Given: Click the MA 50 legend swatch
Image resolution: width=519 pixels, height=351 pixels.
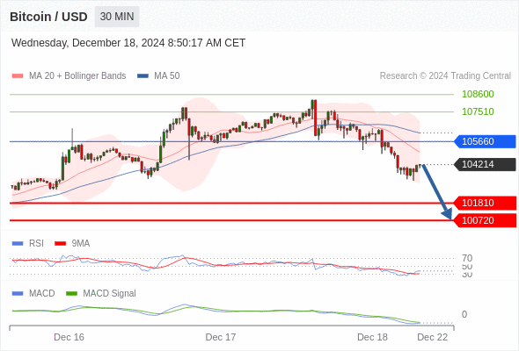Looking at the screenshot, I should [x=143, y=76].
